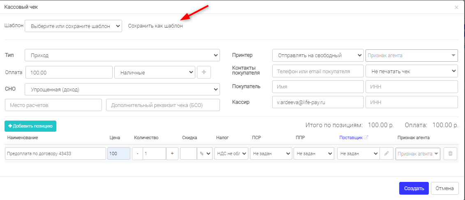Click the Отмена button
Image resolution: width=465 pixels, height=200 pixels.
(x=444, y=188)
